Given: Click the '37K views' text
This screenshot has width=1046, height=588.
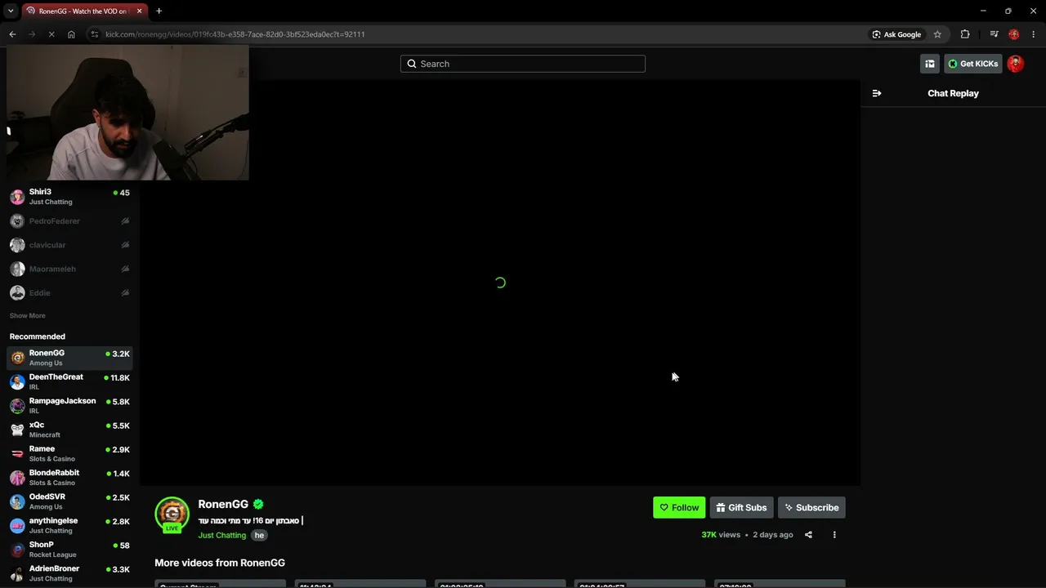Looking at the screenshot, I should 721,535.
